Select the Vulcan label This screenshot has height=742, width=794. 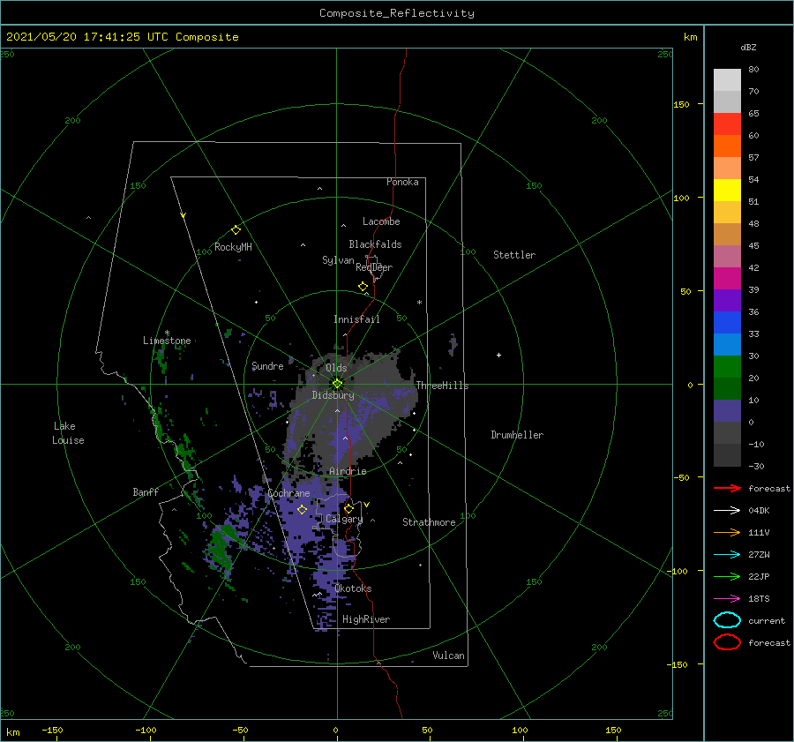pos(448,656)
